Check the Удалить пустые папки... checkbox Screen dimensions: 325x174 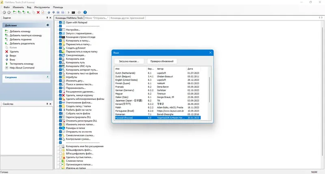pyautogui.click(x=60, y=157)
